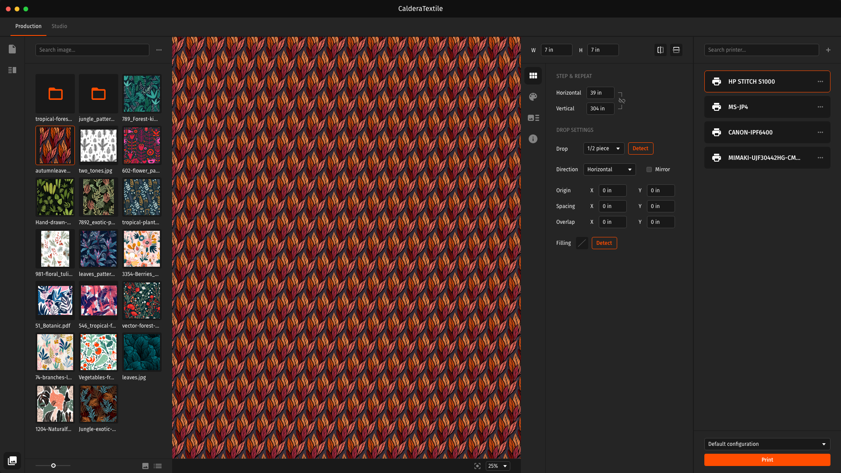The image size is (841, 473).
Task: Open the tropical-fores folder
Action: [55, 94]
